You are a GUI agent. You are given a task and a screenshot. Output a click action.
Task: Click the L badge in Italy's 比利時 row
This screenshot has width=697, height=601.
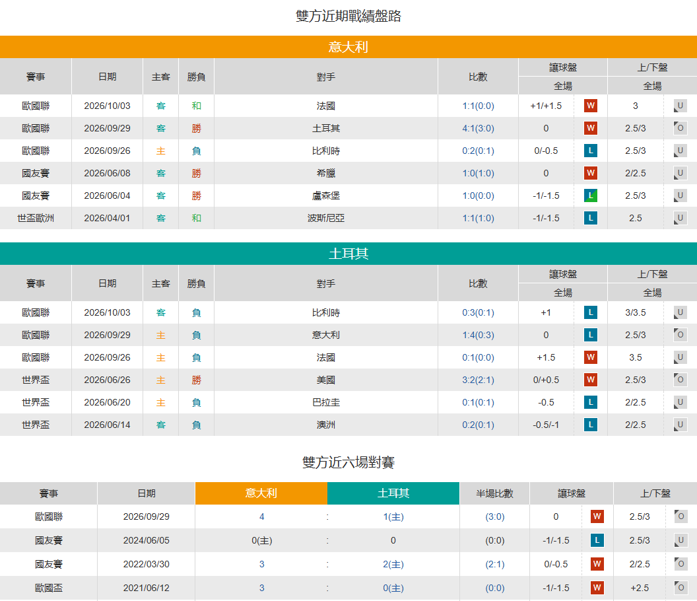click(590, 151)
